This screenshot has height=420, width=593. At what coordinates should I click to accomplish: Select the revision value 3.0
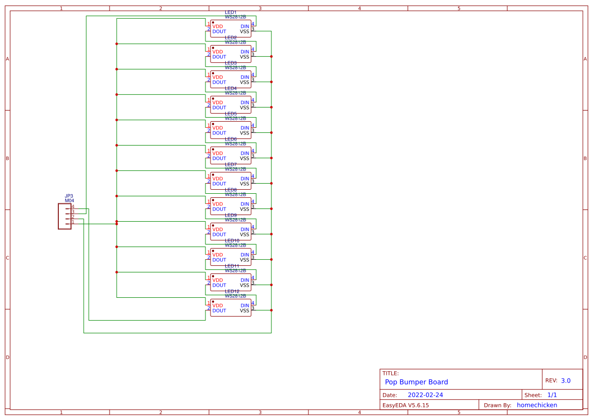[566, 380]
